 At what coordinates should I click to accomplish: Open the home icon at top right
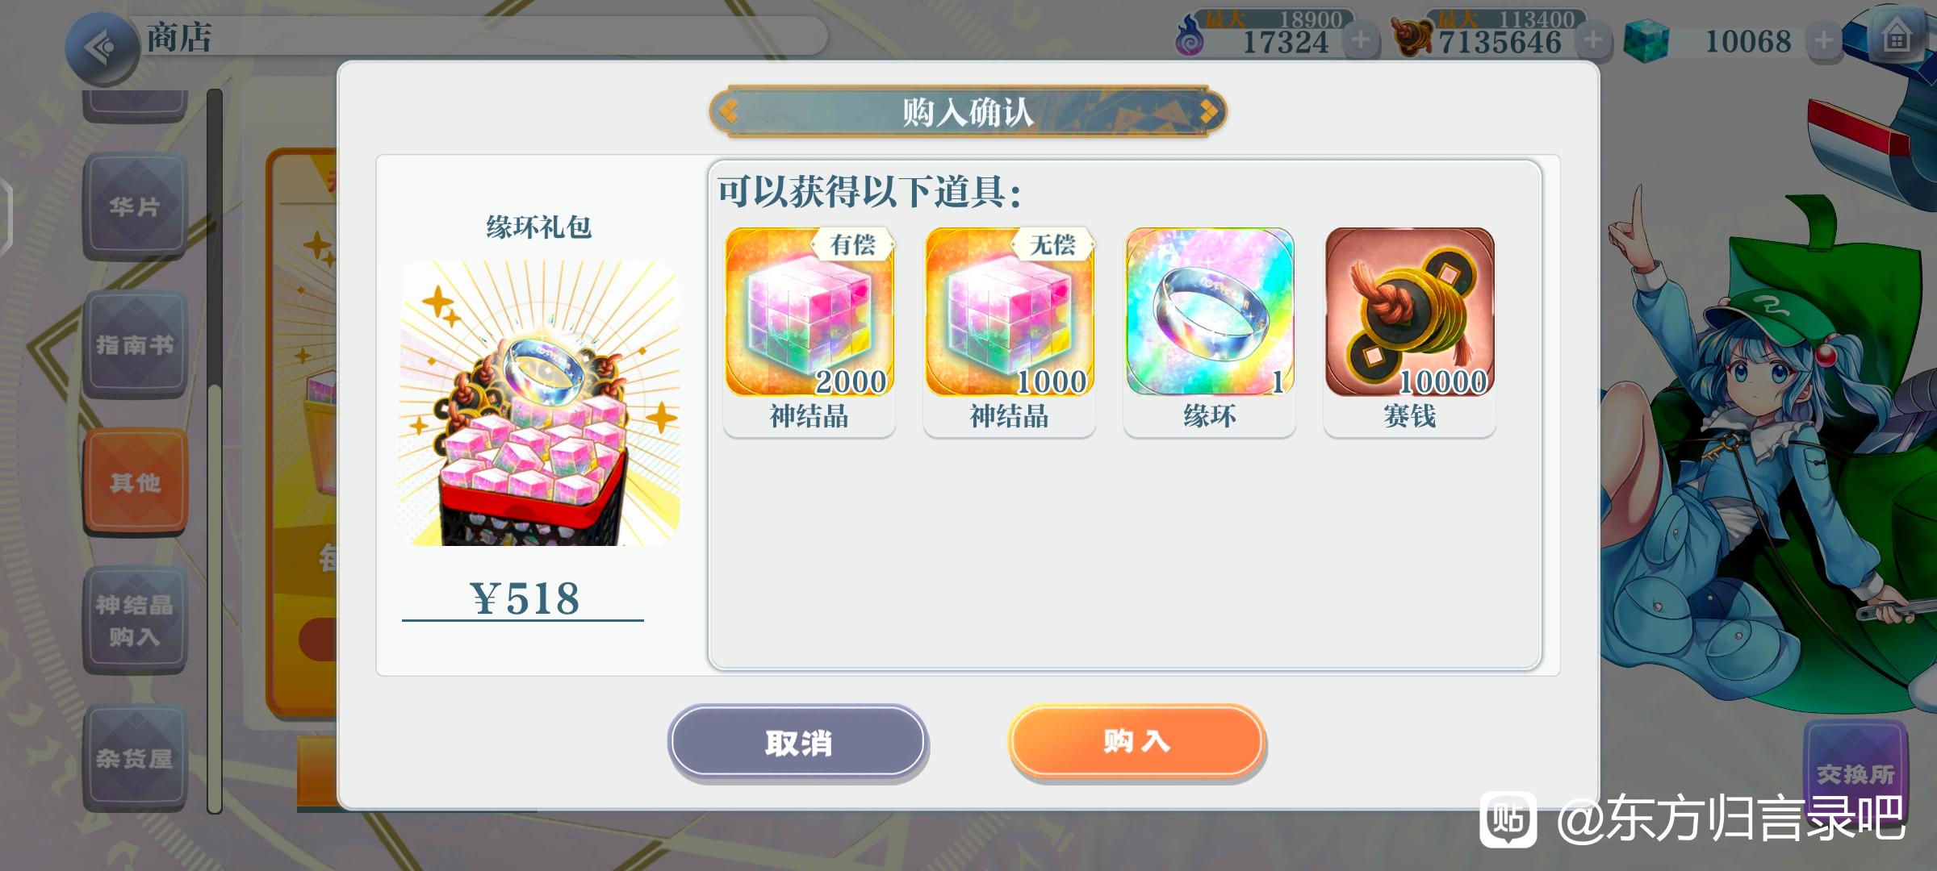(1897, 38)
